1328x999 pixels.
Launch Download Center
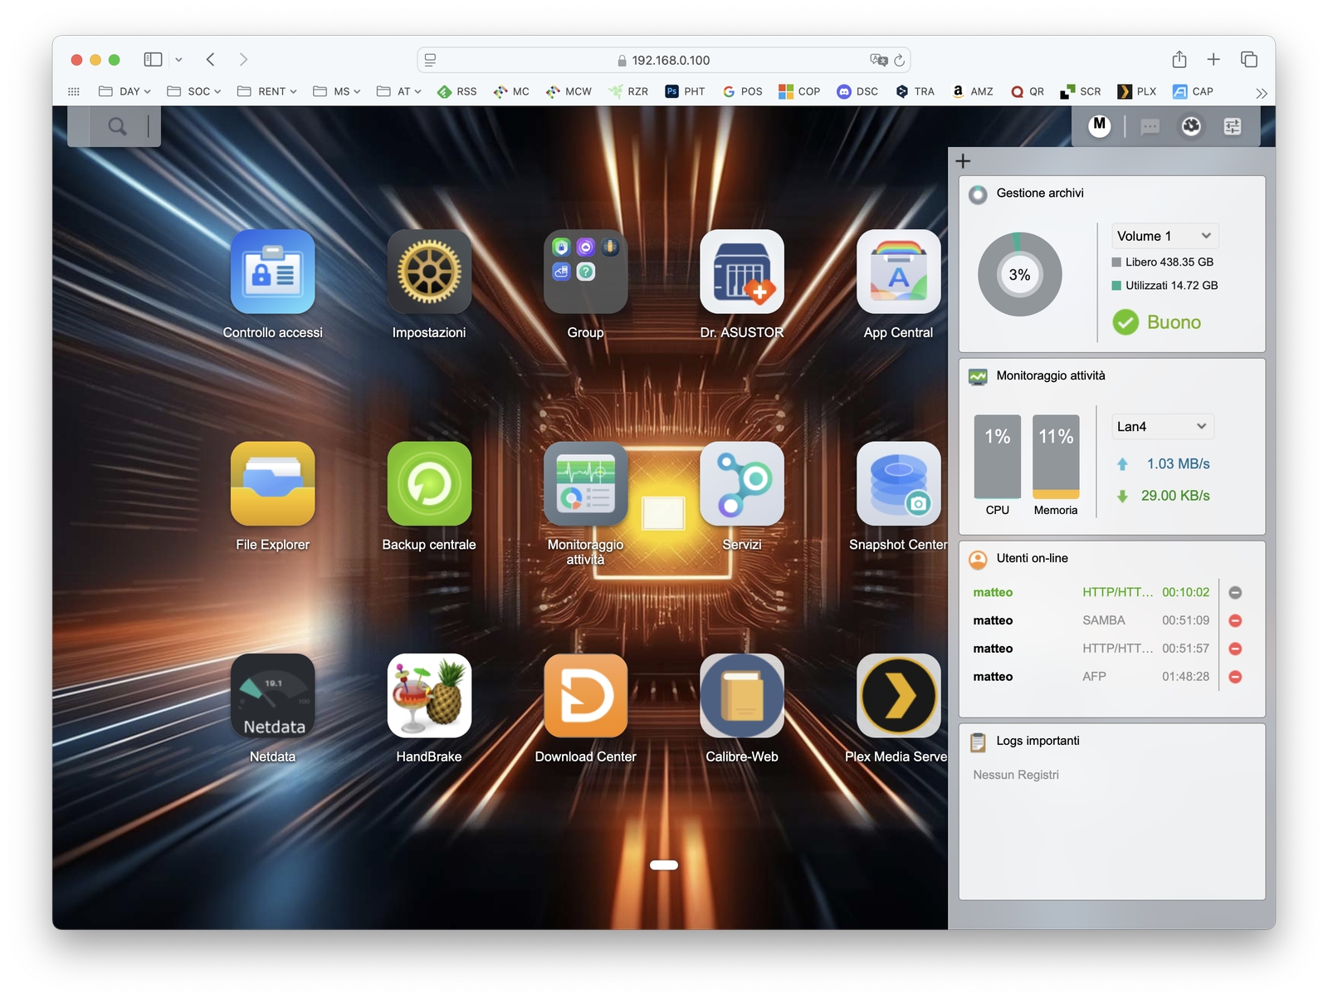[585, 696]
